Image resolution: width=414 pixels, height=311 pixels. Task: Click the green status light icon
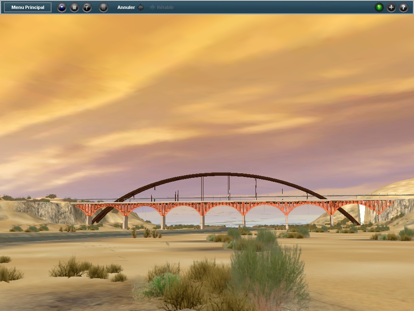(x=379, y=7)
